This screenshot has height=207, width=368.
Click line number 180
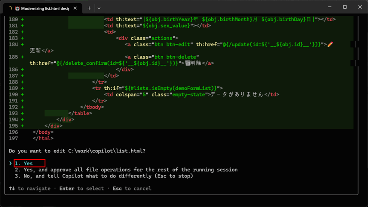13,19
